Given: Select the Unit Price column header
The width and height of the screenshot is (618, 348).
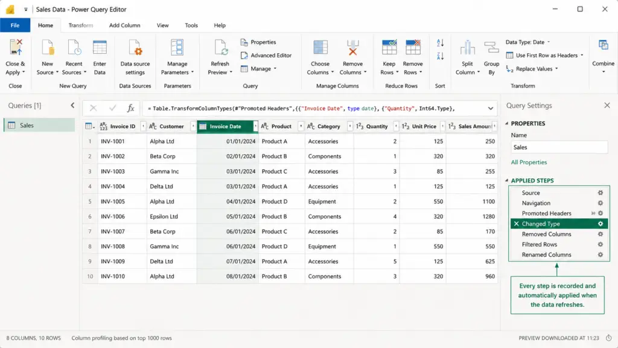Looking at the screenshot, I should click(422, 126).
